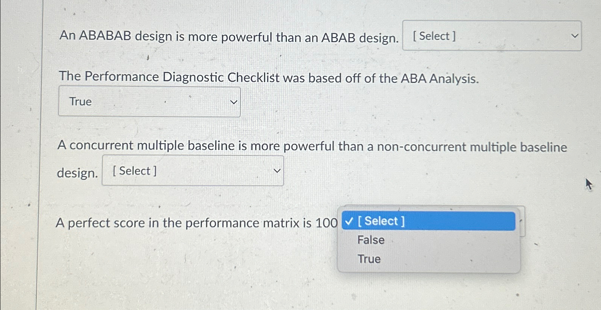Click the concurrent multiple baseline question text
The width and height of the screenshot is (601, 310).
pyautogui.click(x=312, y=146)
